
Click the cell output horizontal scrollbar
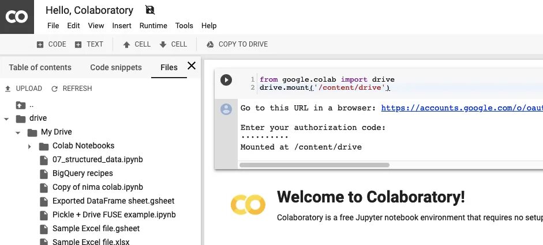pos(314,165)
